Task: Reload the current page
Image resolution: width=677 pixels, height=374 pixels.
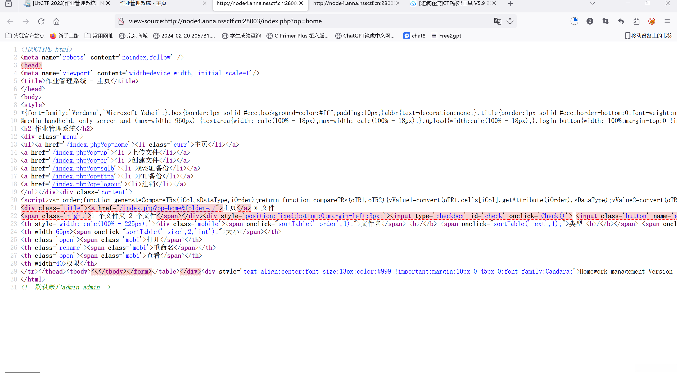Action: (x=41, y=21)
